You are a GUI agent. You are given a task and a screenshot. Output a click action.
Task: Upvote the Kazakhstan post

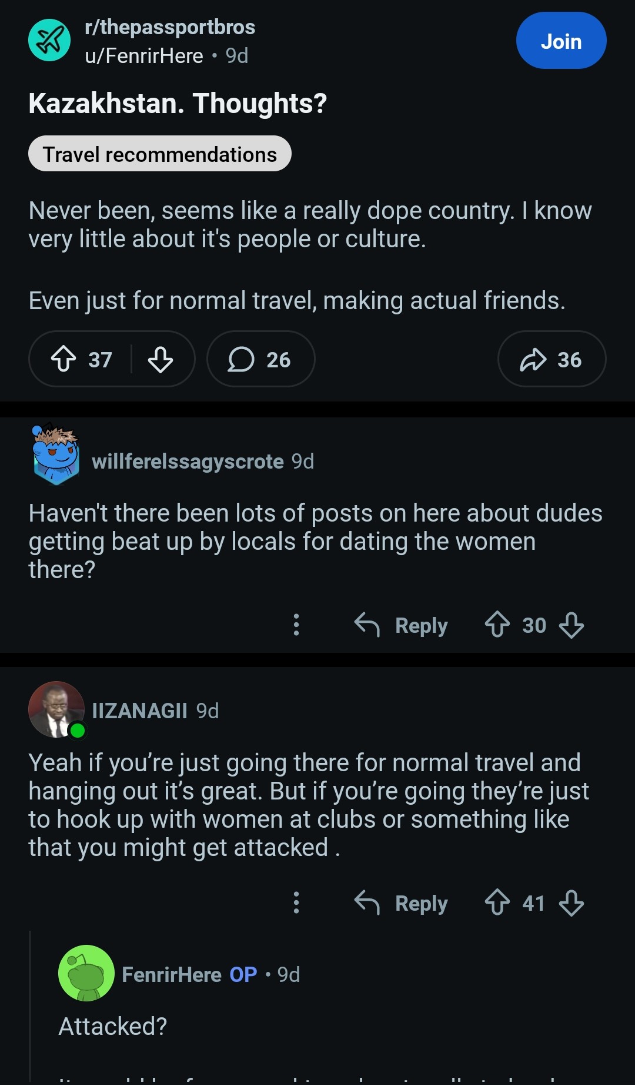63,359
